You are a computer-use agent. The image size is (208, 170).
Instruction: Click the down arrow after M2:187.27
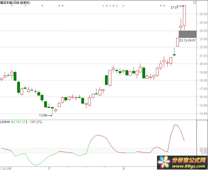pos(27,122)
